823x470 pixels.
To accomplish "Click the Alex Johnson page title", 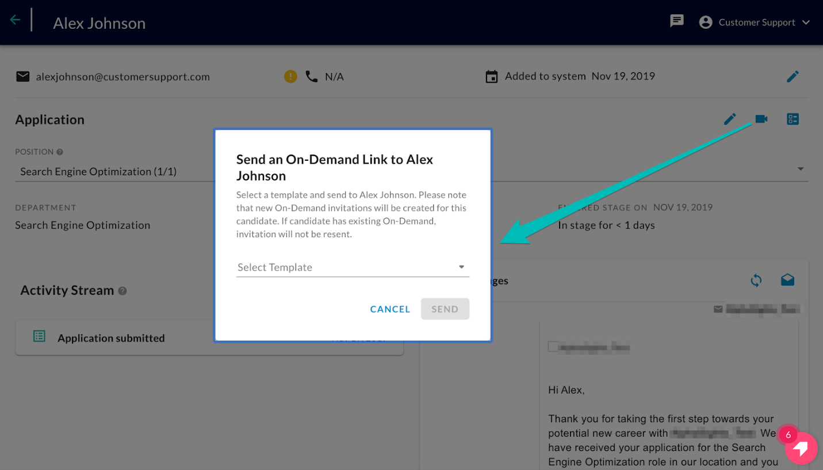I will [x=99, y=23].
